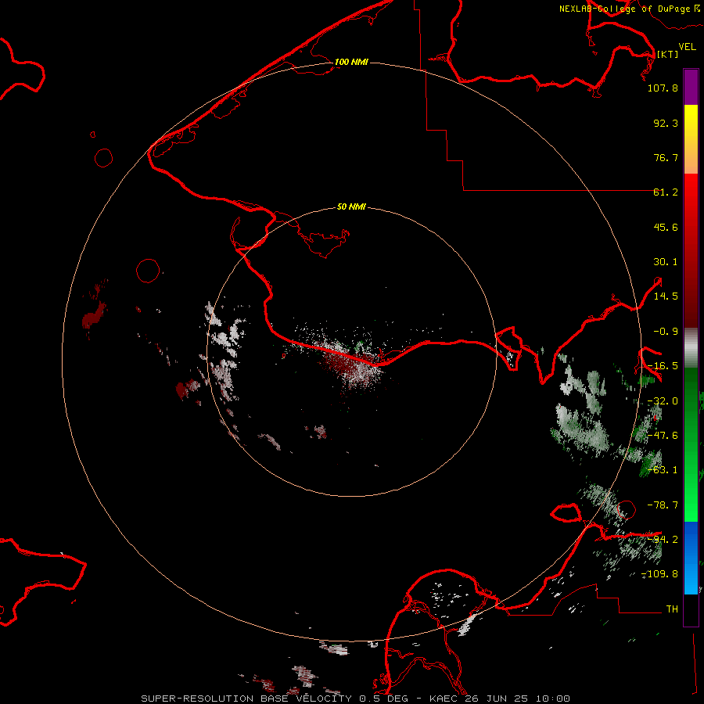The image size is (704, 704).
Task: Click the -109.8 velocity scale value
Action: pos(659,574)
